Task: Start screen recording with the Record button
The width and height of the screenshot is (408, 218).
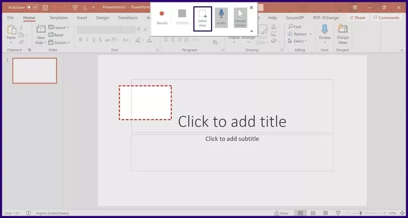Action: 161,17
